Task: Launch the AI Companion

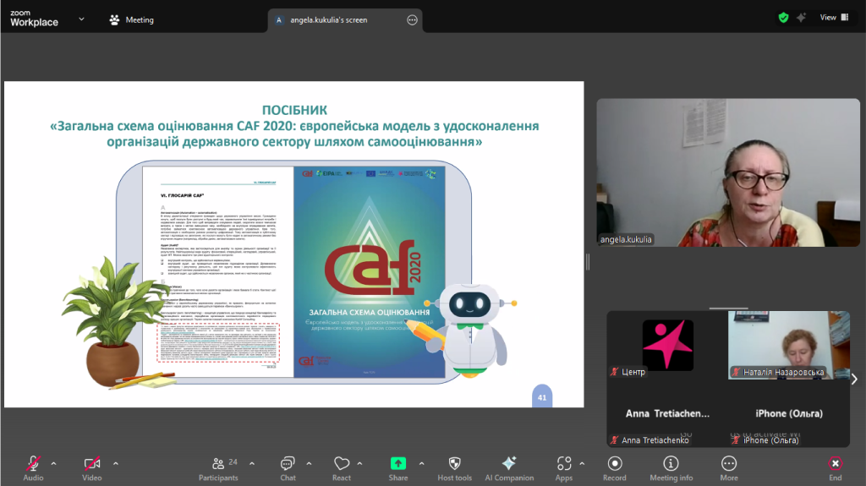Action: (508, 464)
